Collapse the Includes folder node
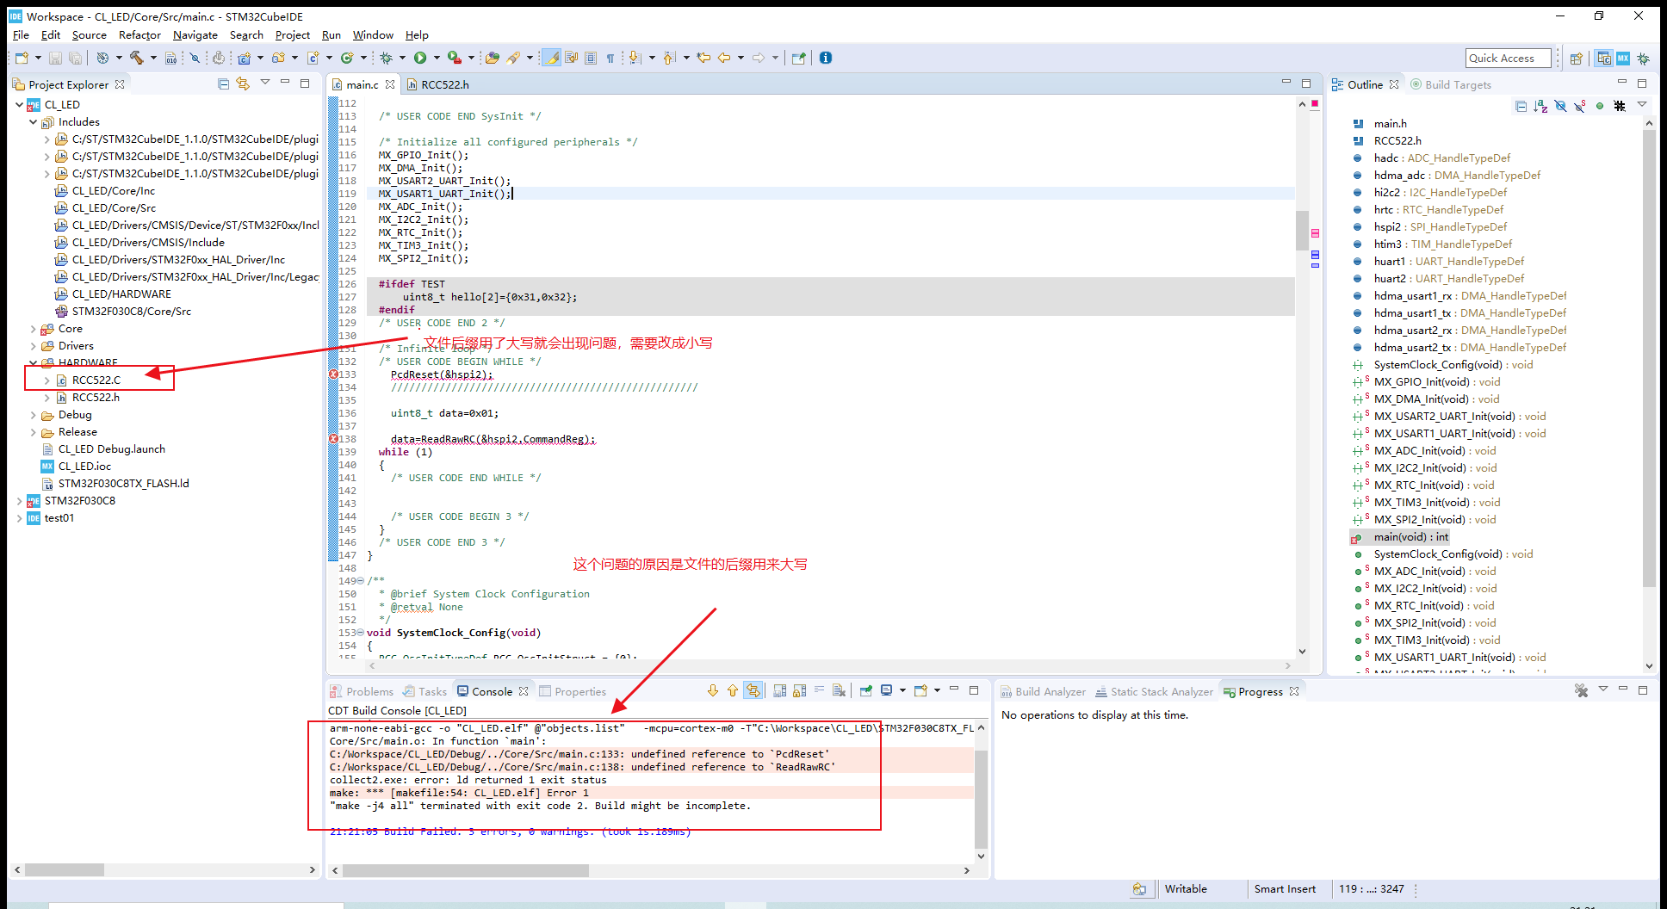The height and width of the screenshot is (909, 1667). click(33, 122)
